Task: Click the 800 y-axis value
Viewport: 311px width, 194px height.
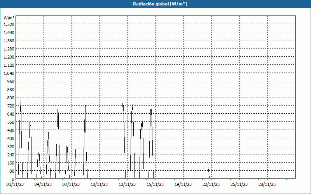Action: pos(11,98)
